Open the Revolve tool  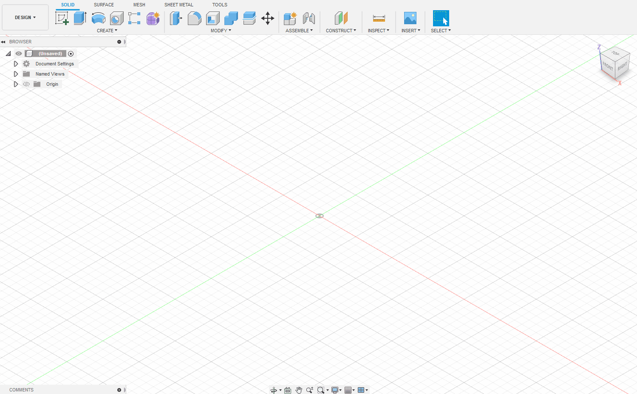tap(99, 18)
